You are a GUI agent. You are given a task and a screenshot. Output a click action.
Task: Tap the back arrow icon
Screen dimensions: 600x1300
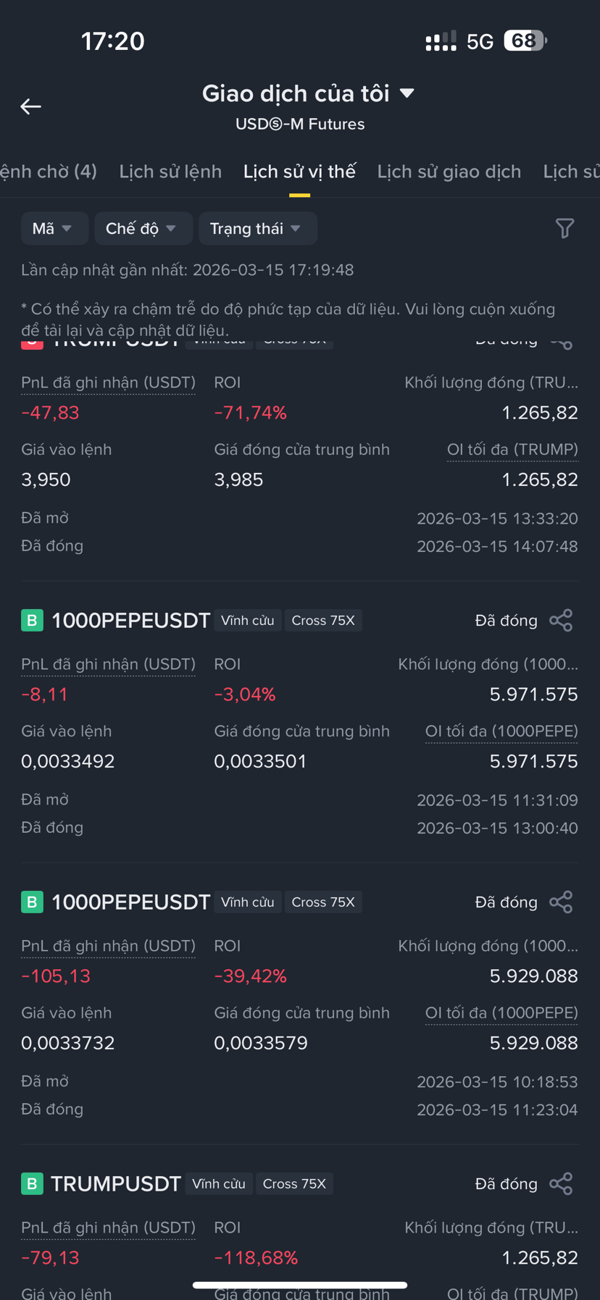click(30, 106)
